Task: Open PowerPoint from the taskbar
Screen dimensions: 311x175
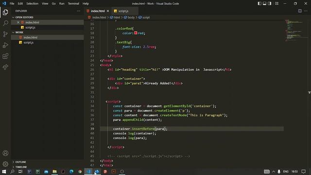Action: [105, 172]
